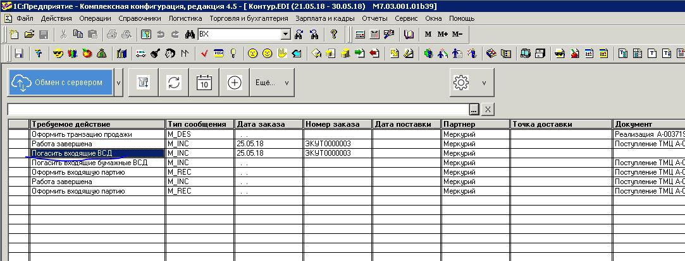Click the refresh arrows button
This screenshot has width=685, height=261.
[174, 83]
